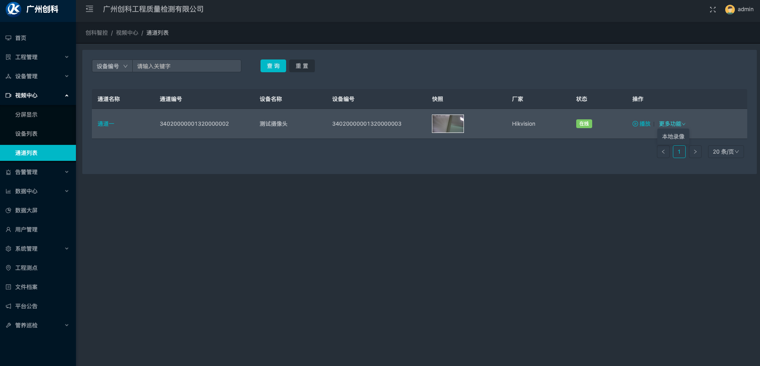This screenshot has height=366, width=760.
Task: Play the 通道一 channel video
Action: pos(641,124)
